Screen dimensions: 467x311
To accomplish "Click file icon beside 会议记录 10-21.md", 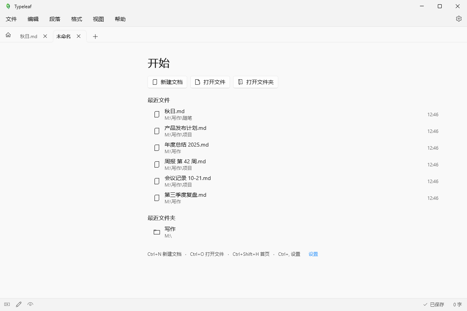I will pyautogui.click(x=157, y=181).
